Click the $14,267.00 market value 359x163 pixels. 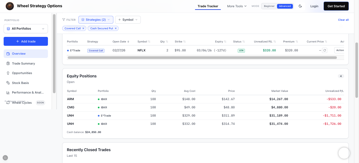(278, 99)
